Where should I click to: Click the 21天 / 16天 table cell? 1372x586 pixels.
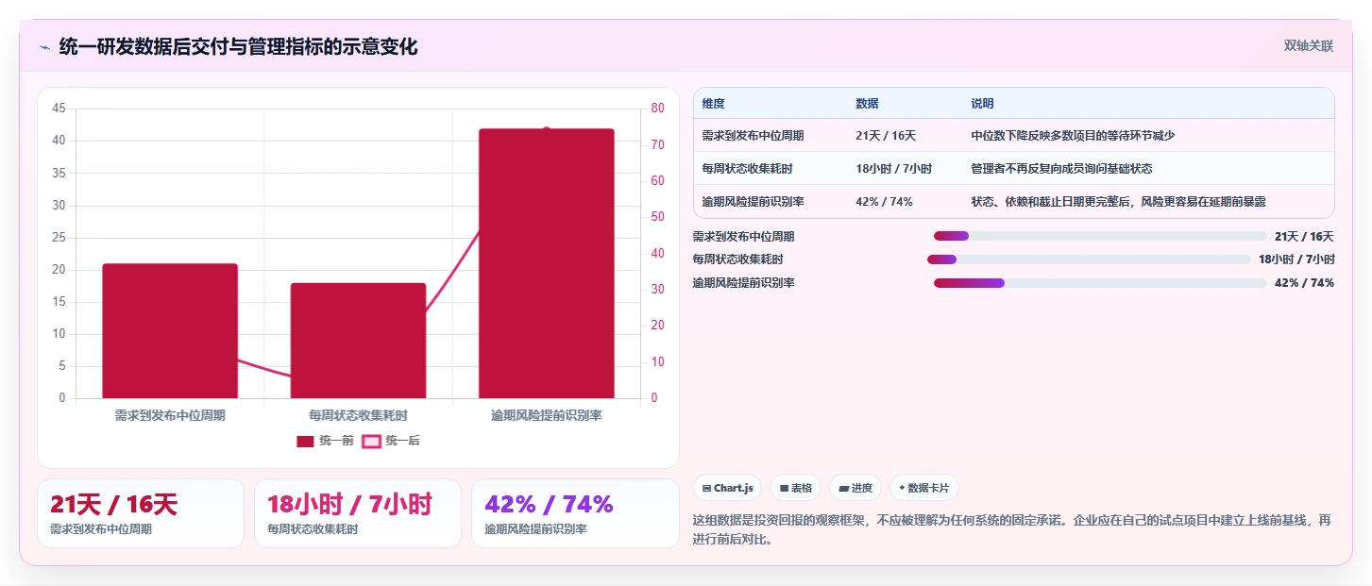click(x=886, y=136)
